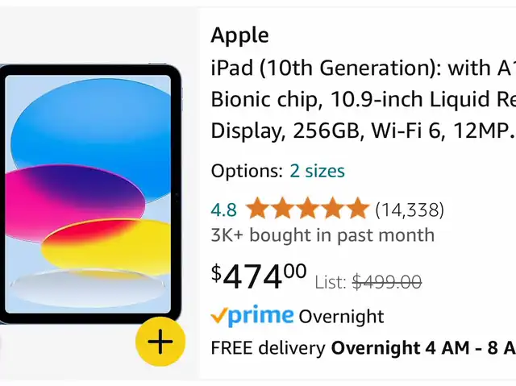View the 14,338 customer reviews
This screenshot has height=386, width=516.
click(x=410, y=210)
